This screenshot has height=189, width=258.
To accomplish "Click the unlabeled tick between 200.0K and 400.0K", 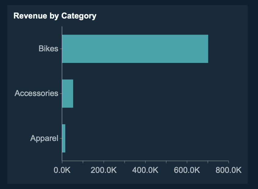I will pos(124,162).
